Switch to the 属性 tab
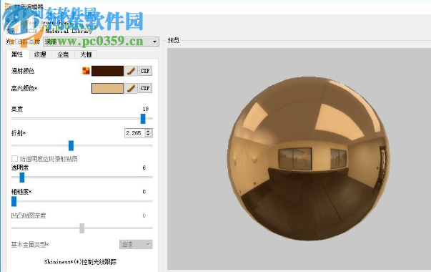 tap(17, 54)
